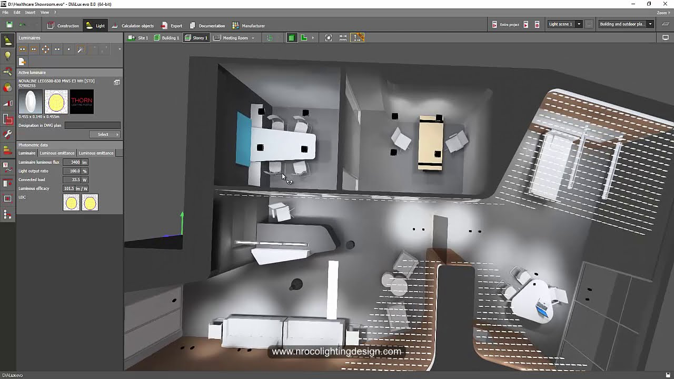Expand Meeting Room dropdown arrow
The image size is (674, 379).
tap(253, 38)
